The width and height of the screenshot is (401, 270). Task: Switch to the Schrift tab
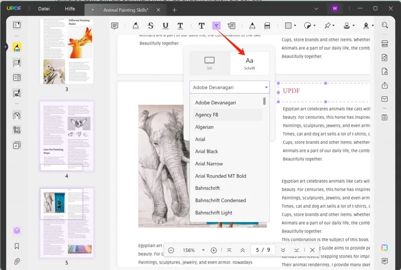[x=249, y=63]
